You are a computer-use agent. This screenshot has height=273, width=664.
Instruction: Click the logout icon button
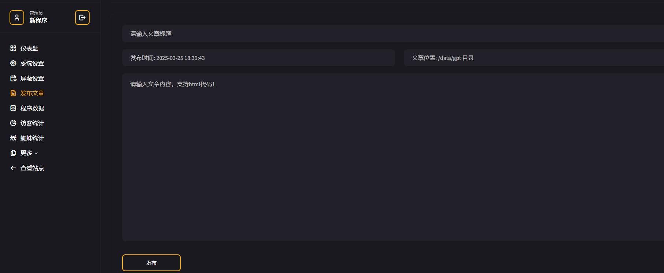click(x=82, y=18)
